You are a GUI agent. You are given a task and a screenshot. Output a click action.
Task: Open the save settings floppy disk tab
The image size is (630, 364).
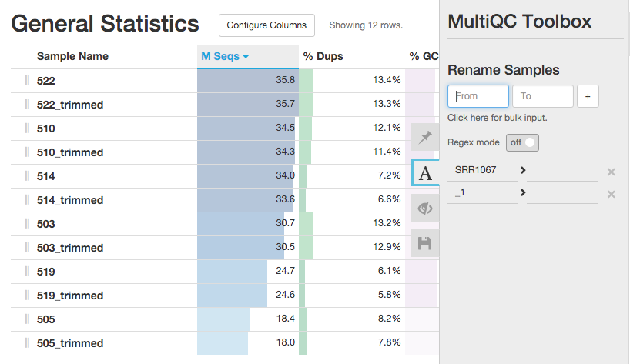tap(425, 243)
